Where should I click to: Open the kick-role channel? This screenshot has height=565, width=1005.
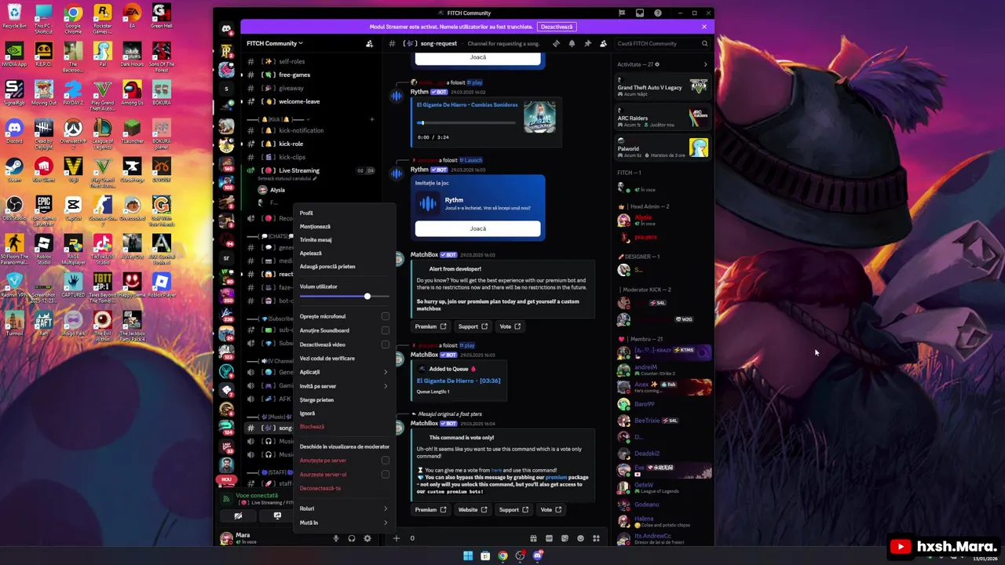[291, 144]
